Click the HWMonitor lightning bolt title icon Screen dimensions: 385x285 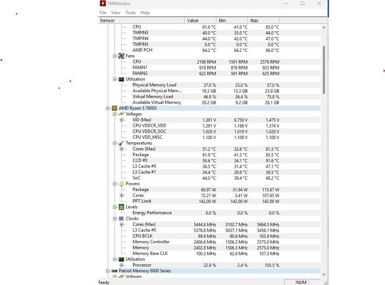pos(103,4)
